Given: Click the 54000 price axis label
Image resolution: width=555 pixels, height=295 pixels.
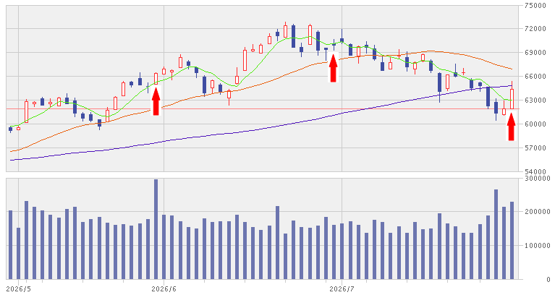Looking at the screenshot, I should tap(535, 171).
